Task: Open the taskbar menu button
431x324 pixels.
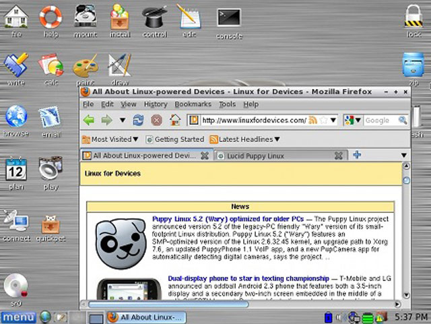Action: [x=18, y=317]
